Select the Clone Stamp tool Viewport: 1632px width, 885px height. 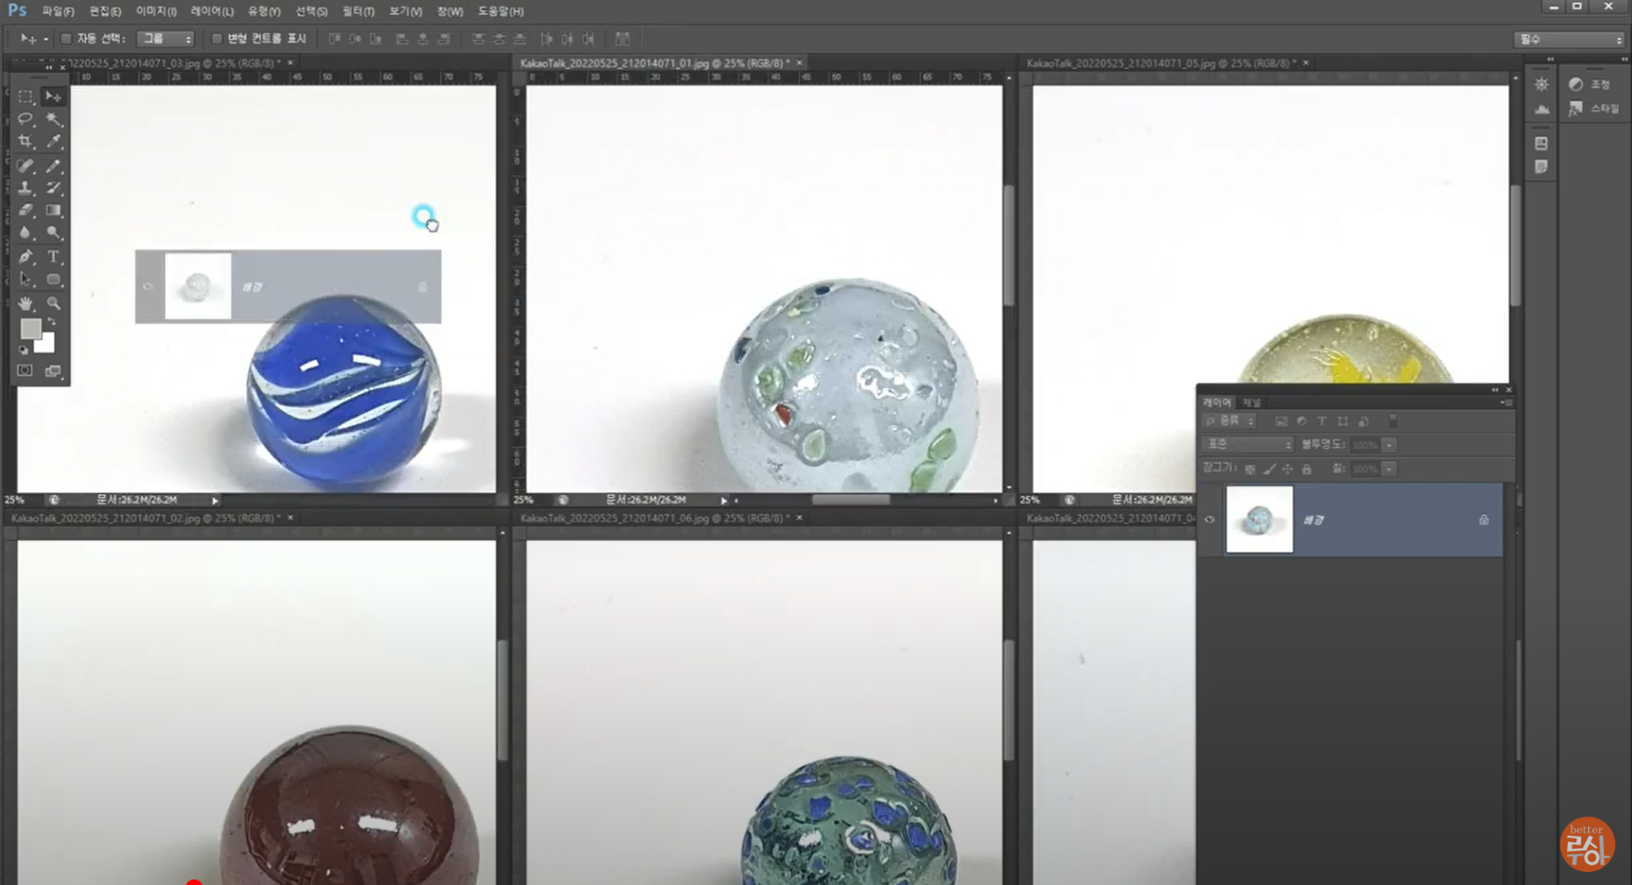point(25,188)
